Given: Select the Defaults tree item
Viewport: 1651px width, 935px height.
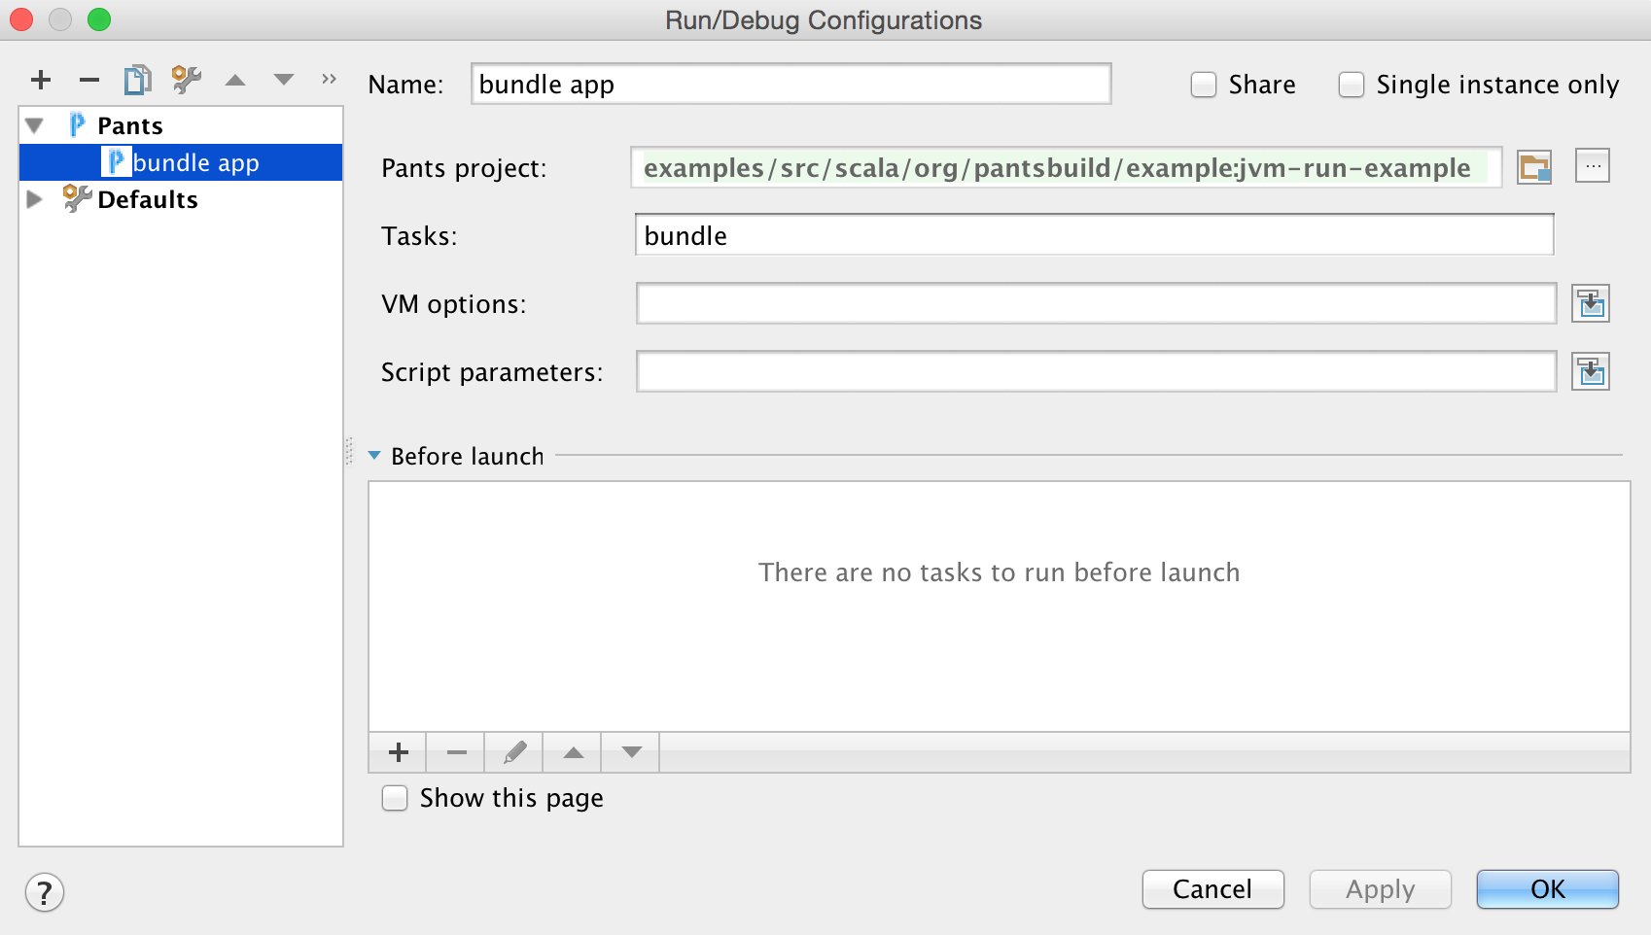Looking at the screenshot, I should tap(148, 199).
